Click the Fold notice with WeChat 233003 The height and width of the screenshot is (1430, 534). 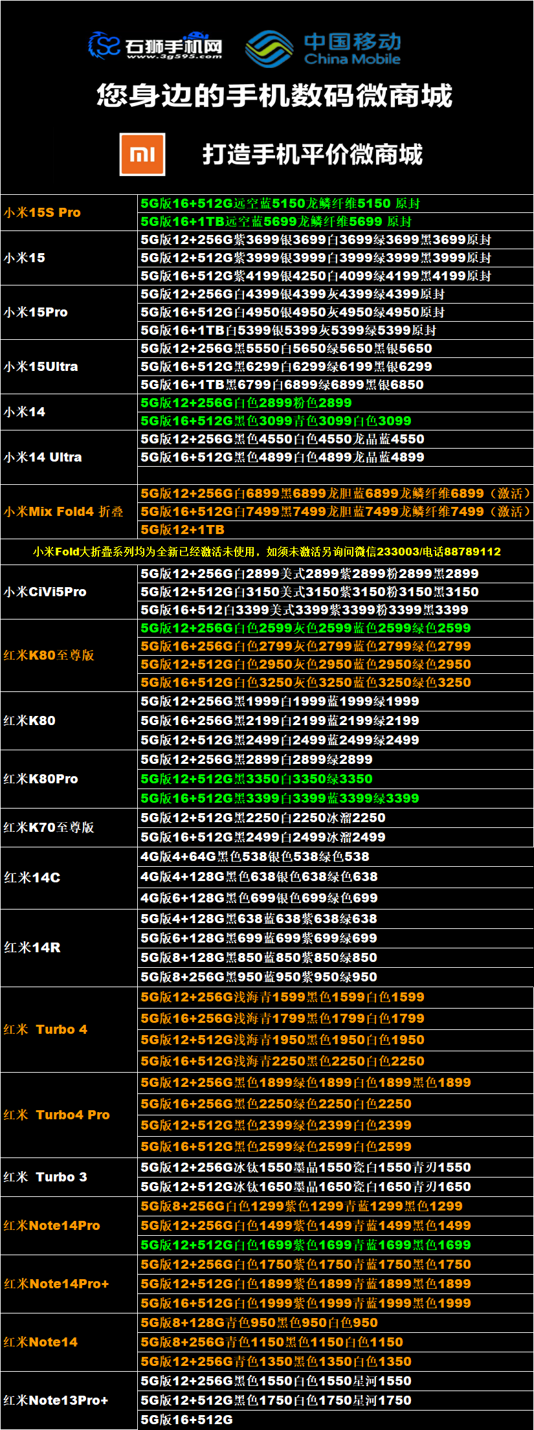coord(267,552)
